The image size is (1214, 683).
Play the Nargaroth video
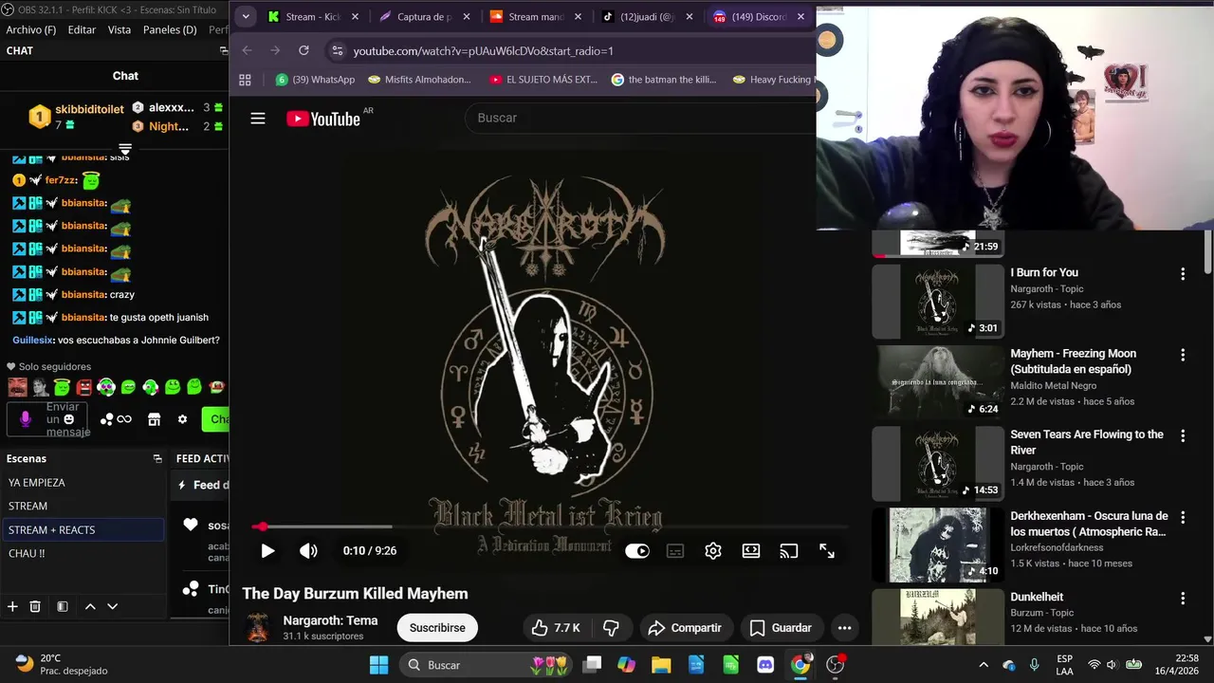267,551
